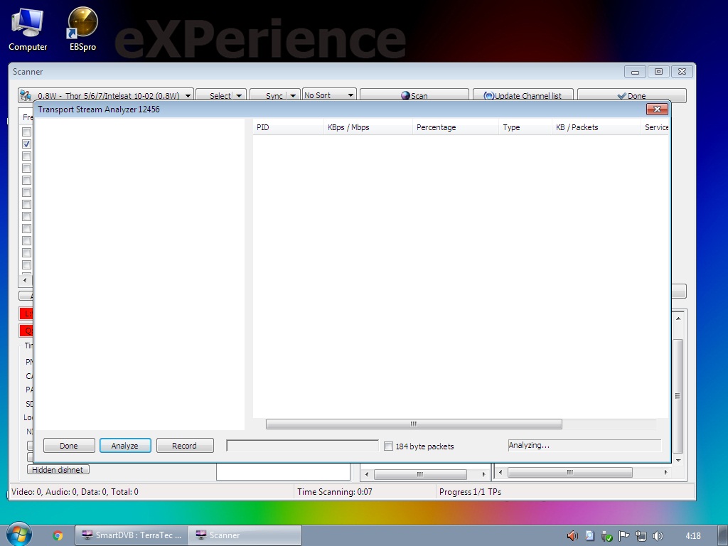Click the orange speaker tray icon
The image size is (728, 546).
[572, 536]
